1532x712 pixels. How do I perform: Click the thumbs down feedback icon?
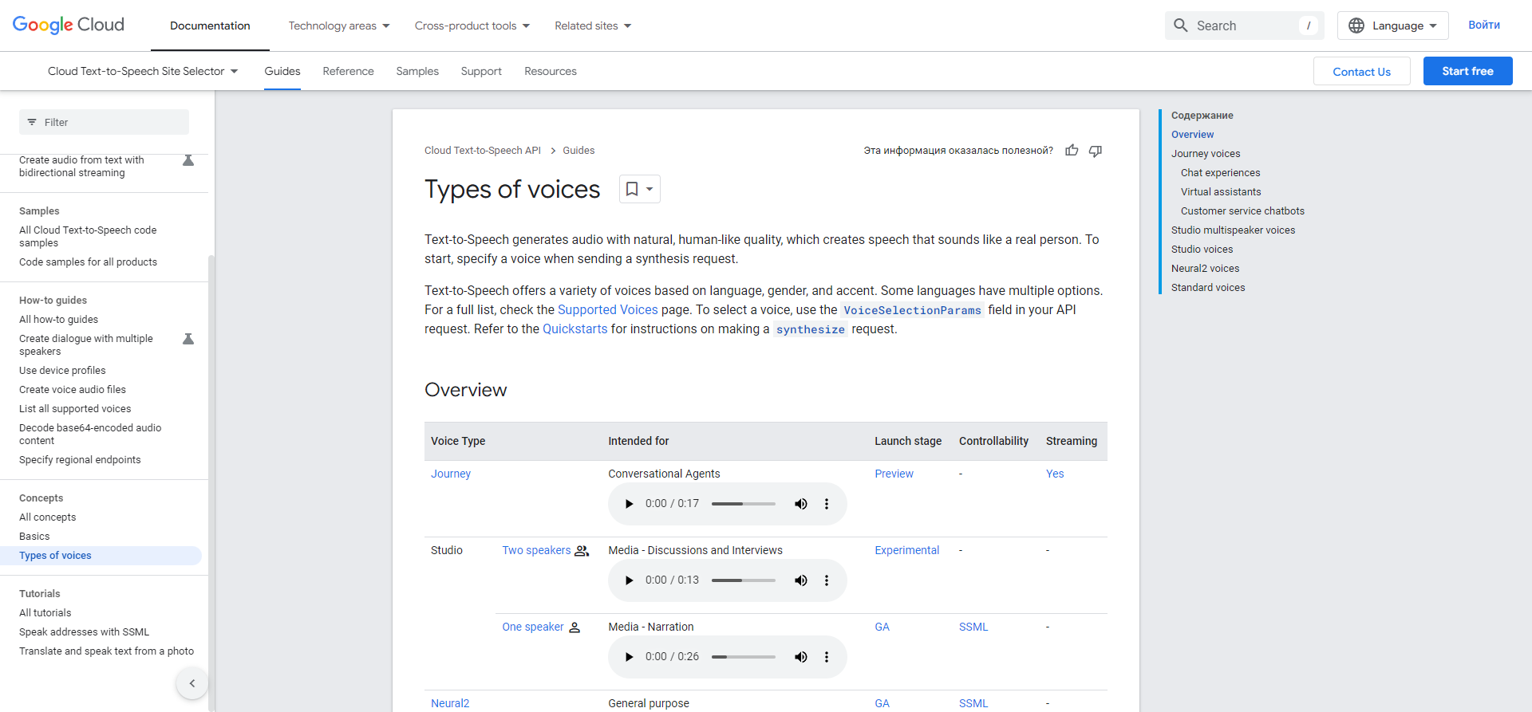click(x=1096, y=151)
